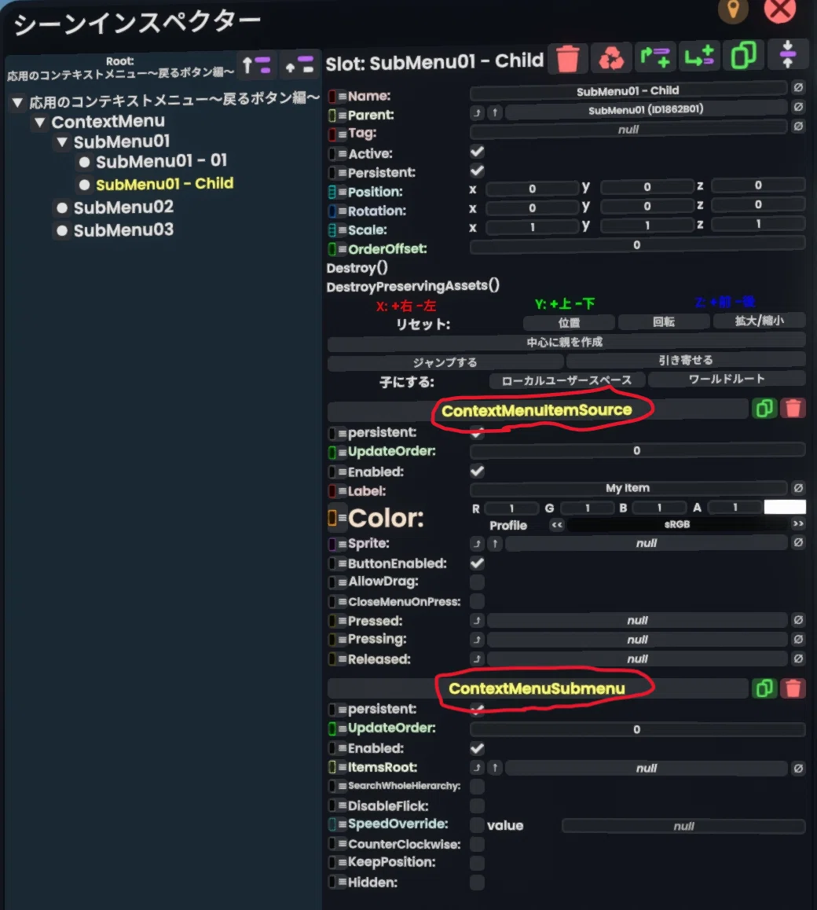Image resolution: width=817 pixels, height=910 pixels.
Task: Collapse the ContextMenu tree node
Action: pyautogui.click(x=39, y=122)
